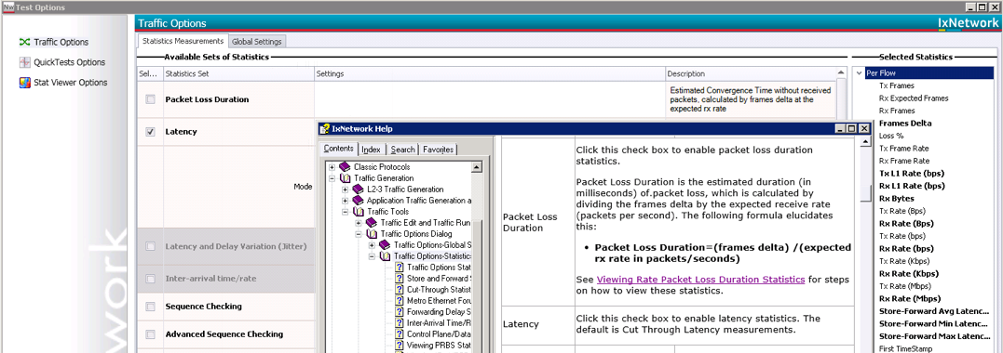1003x353 pixels.
Task: Enable the Packet Loss Duration checkbox
Action: 150,99
